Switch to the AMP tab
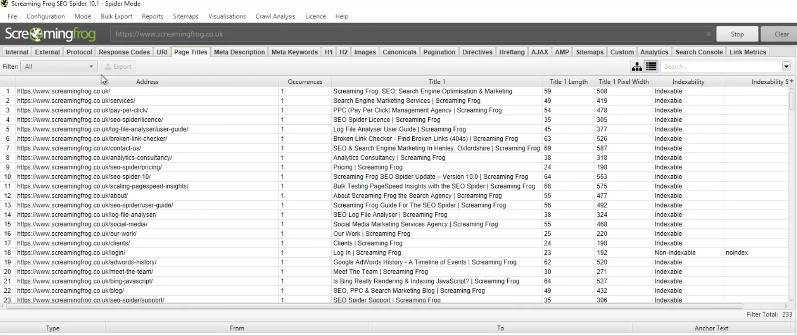 (562, 52)
